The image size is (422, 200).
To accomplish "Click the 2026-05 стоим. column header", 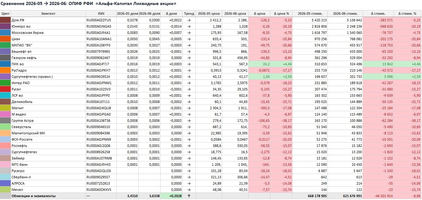I will pyautogui.click(x=310, y=14).
